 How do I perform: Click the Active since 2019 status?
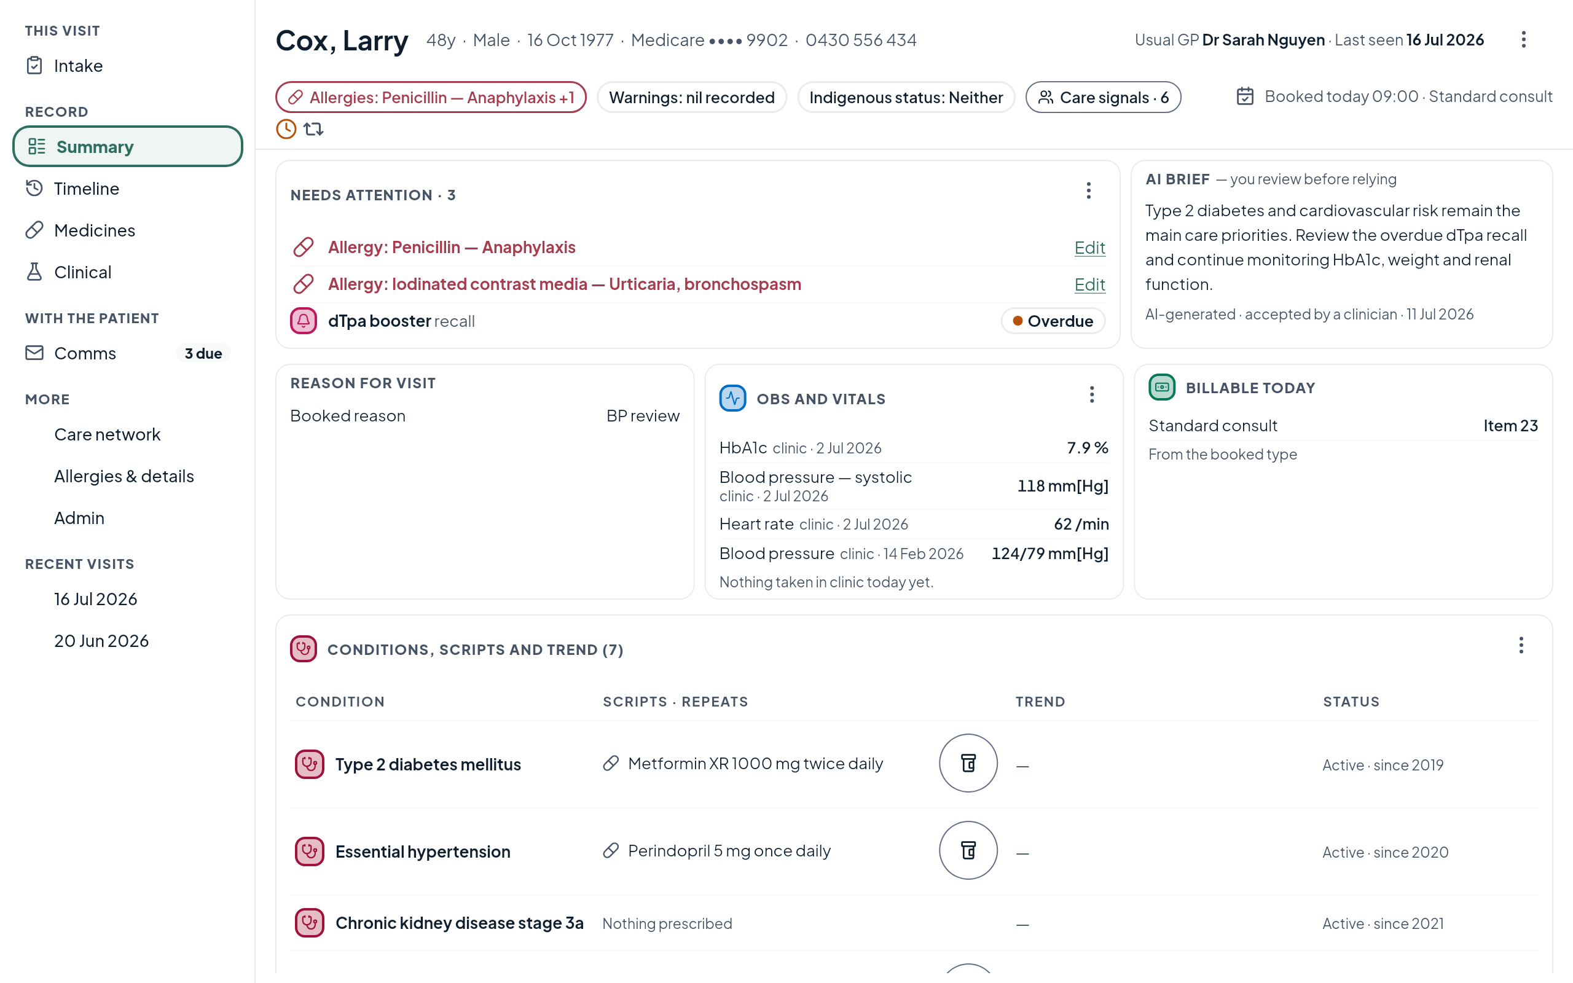point(1383,766)
